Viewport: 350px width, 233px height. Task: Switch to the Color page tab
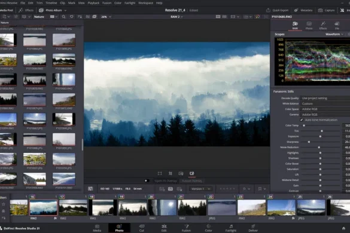(x=208, y=228)
